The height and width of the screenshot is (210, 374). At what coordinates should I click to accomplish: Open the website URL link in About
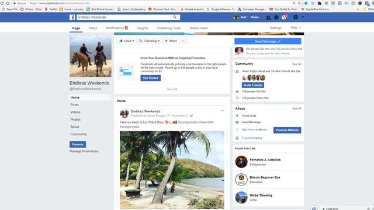pyautogui.click(x=255, y=129)
